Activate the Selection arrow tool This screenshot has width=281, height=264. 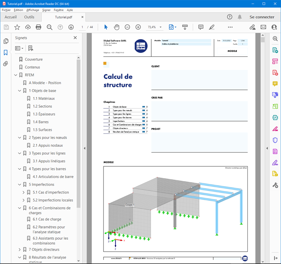(106, 27)
